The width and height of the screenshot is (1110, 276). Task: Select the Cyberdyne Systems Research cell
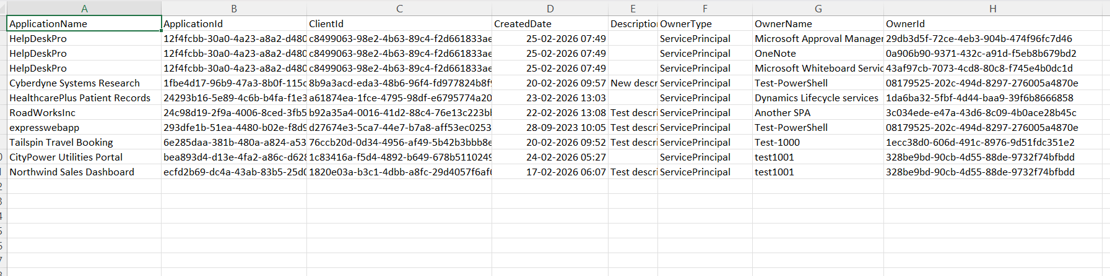[84, 83]
